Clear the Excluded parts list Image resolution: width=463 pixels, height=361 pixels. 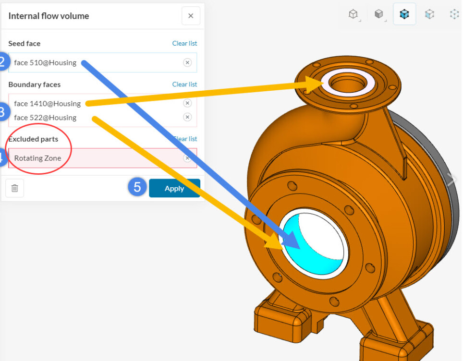pos(185,139)
